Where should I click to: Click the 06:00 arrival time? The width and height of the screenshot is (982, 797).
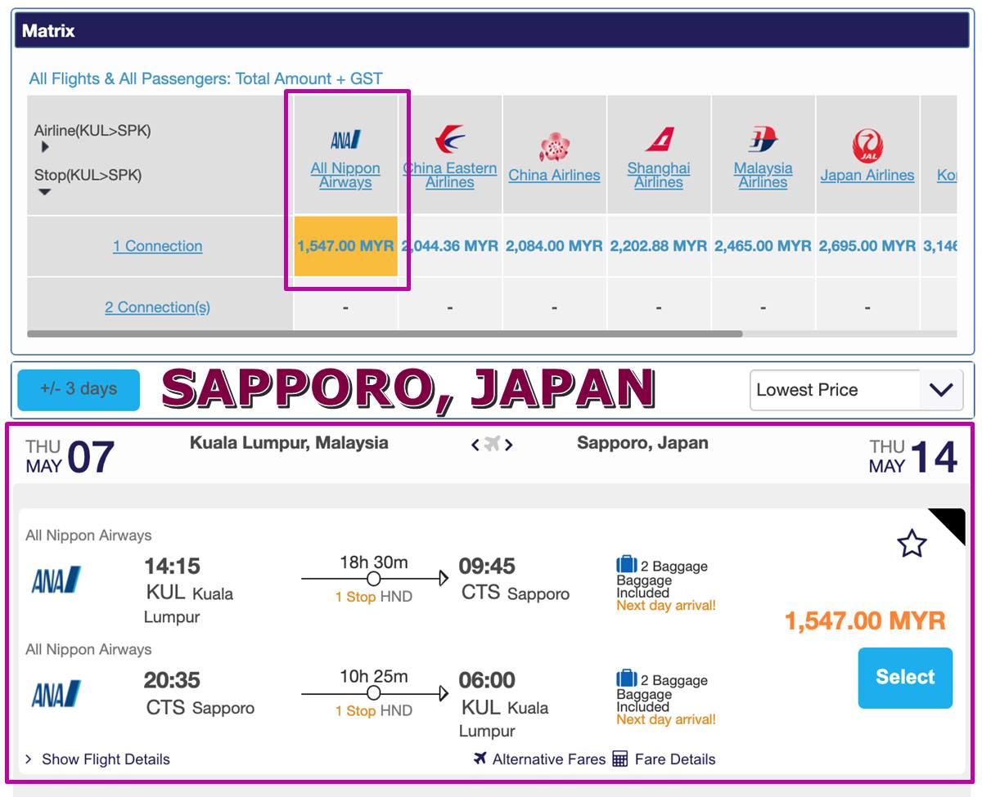pyautogui.click(x=488, y=680)
